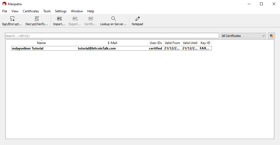Click the Valid From date cell
280x145 pixels.
(172, 48)
